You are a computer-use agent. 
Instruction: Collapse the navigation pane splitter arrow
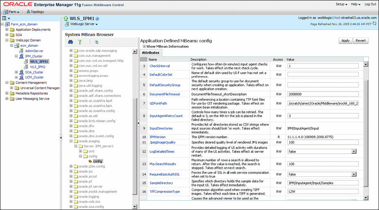point(61,138)
